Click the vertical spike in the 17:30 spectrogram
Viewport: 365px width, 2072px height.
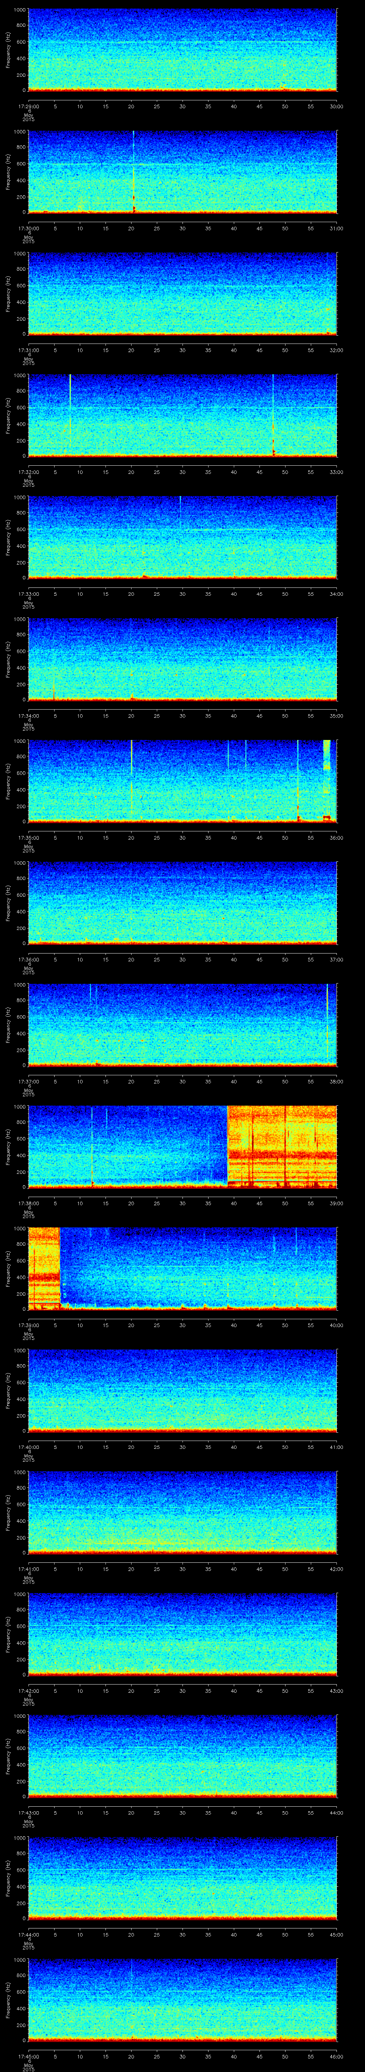tap(133, 171)
